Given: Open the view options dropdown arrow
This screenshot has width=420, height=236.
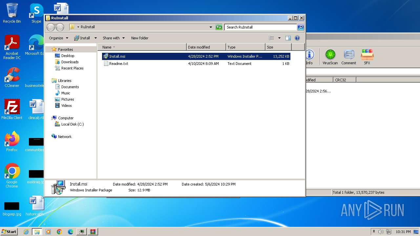Looking at the screenshot, I should pyautogui.click(x=279, y=38).
